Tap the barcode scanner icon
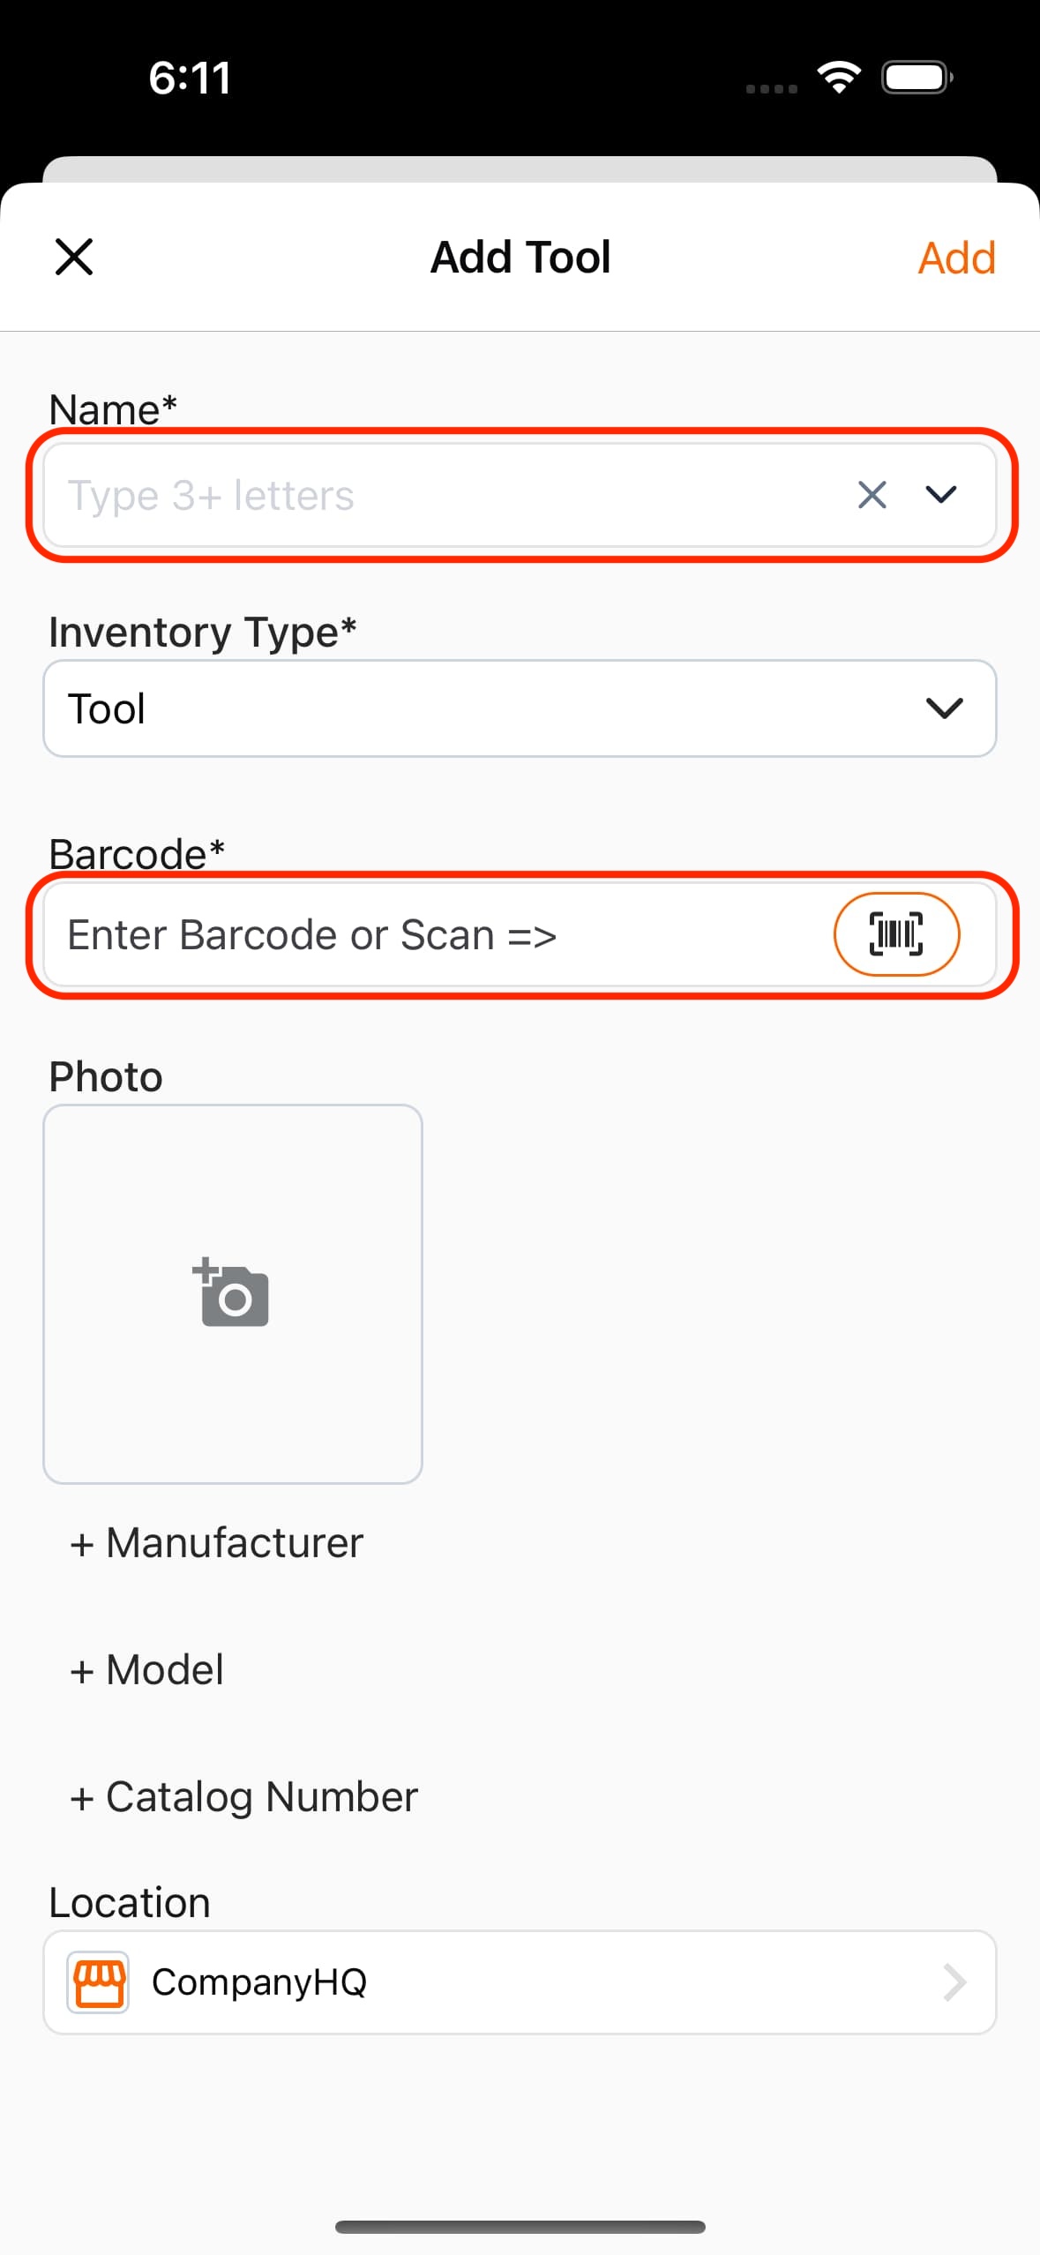 point(896,934)
